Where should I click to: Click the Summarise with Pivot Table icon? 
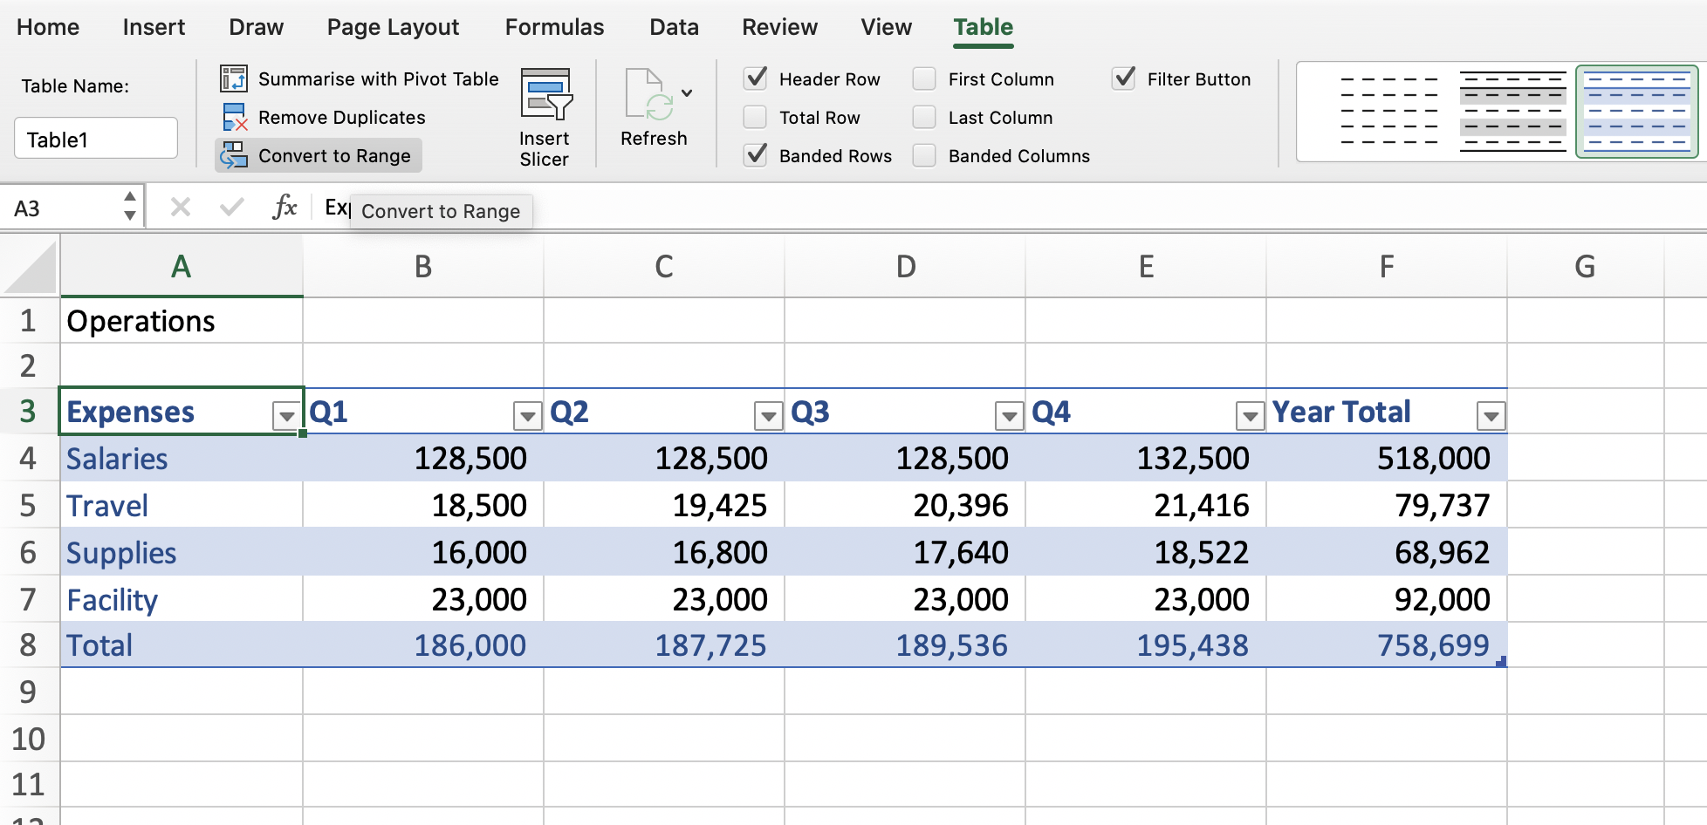[x=234, y=78]
